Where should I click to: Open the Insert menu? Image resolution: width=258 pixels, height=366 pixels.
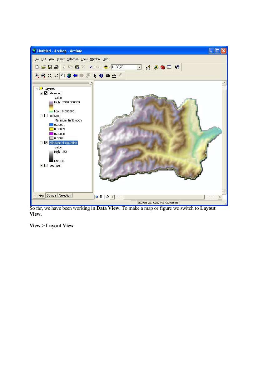(61, 59)
